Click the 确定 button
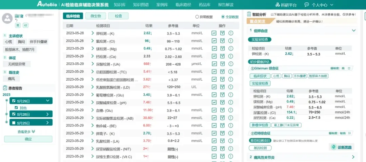The height and width of the screenshot is (162, 366). (x=28, y=139)
